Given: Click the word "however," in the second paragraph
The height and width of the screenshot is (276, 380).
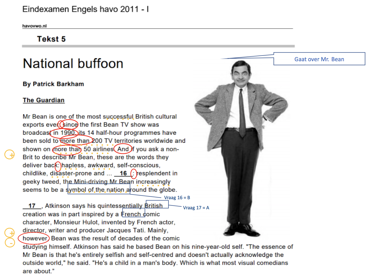Looking at the screenshot, I should click(x=35, y=238).
